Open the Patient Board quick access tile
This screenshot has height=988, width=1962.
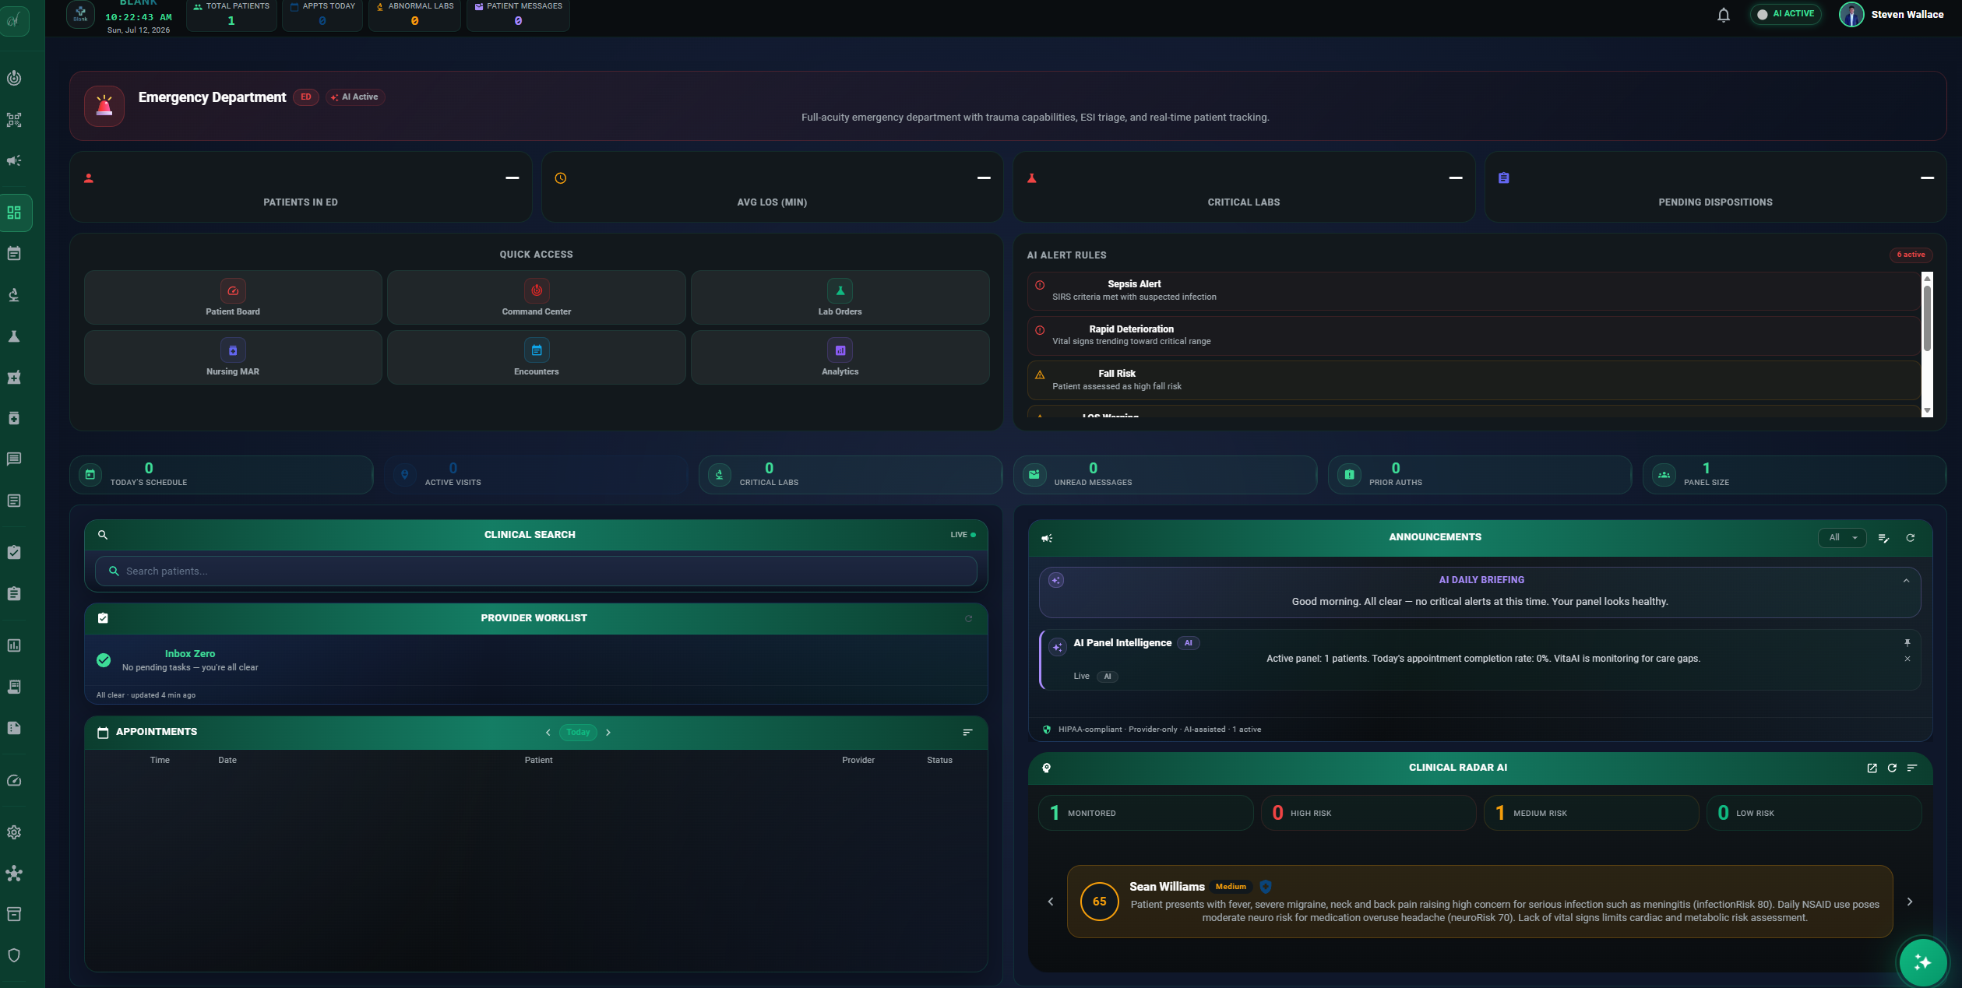pos(233,297)
